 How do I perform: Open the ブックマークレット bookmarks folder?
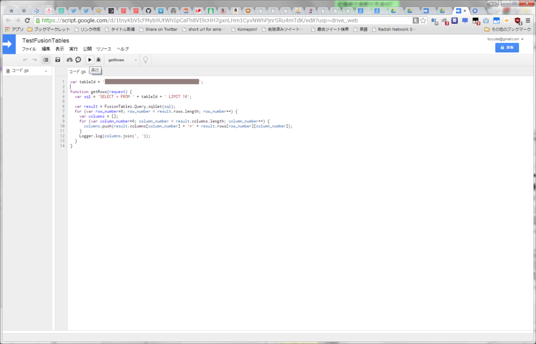pos(49,29)
